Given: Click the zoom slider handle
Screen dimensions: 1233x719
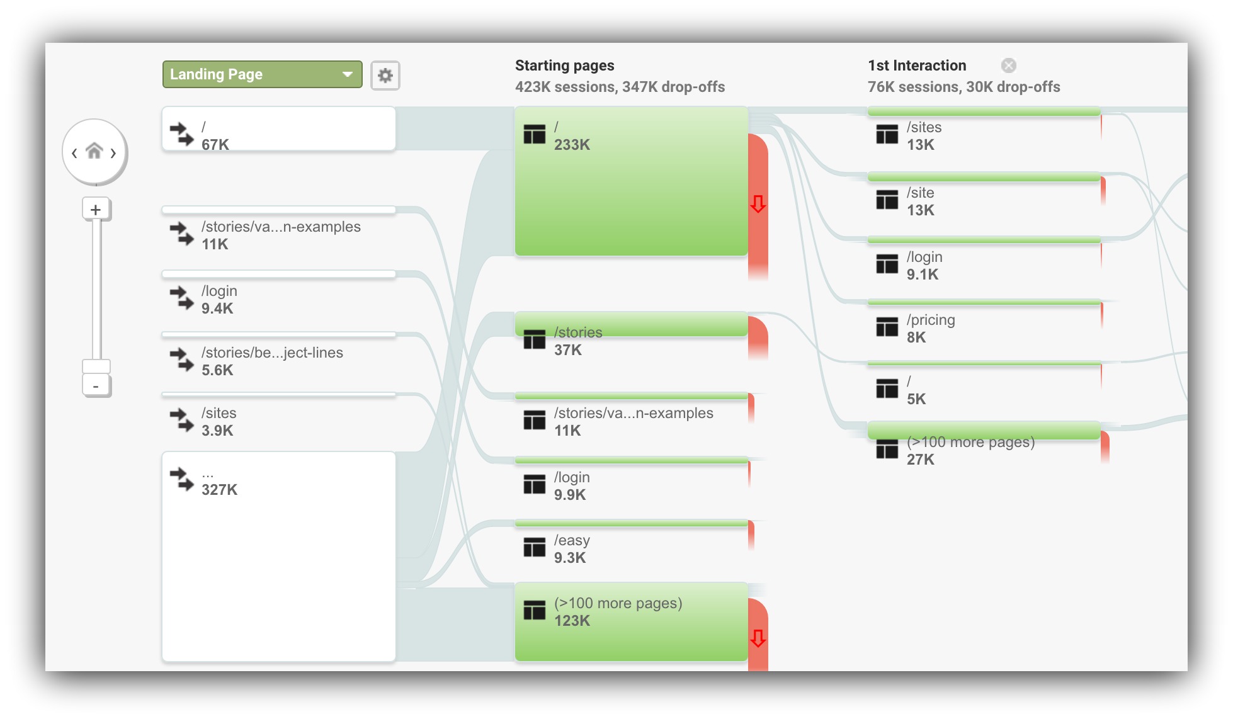Looking at the screenshot, I should pyautogui.click(x=96, y=366).
